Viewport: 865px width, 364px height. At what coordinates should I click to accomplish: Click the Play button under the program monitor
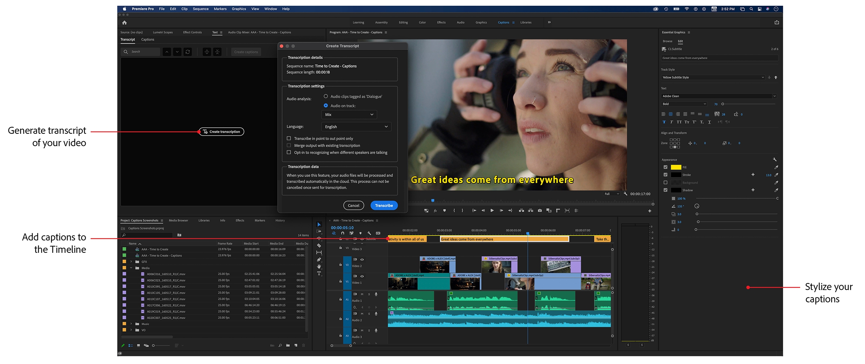pos(492,211)
